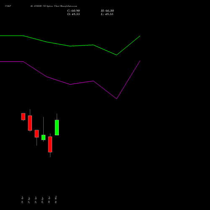Click the green indicator line's lowest point
The height and width of the screenshot is (210, 210).
tap(117, 55)
